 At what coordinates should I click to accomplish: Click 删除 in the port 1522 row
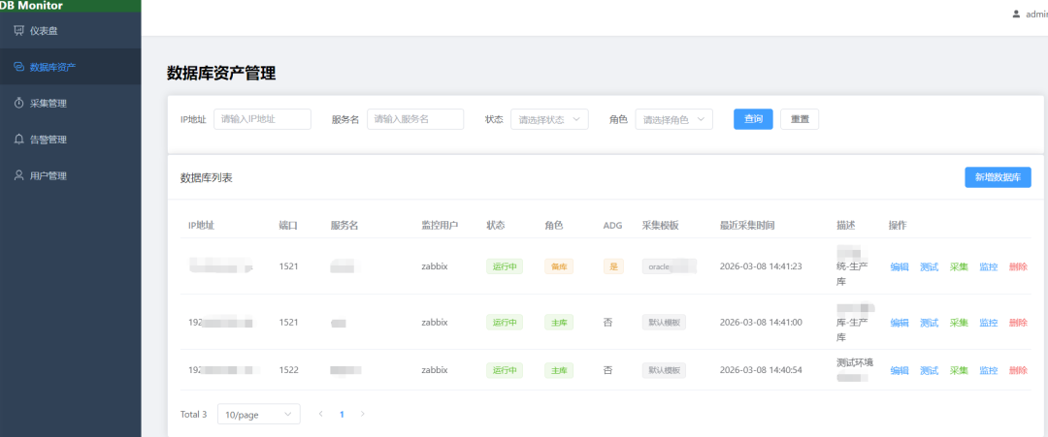click(x=1019, y=370)
